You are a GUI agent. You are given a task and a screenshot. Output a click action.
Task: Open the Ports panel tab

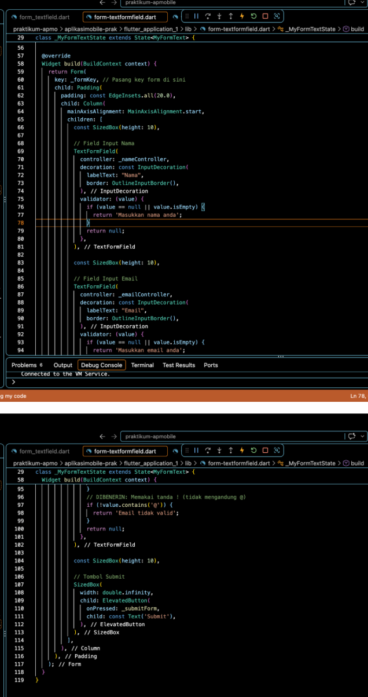[211, 365]
